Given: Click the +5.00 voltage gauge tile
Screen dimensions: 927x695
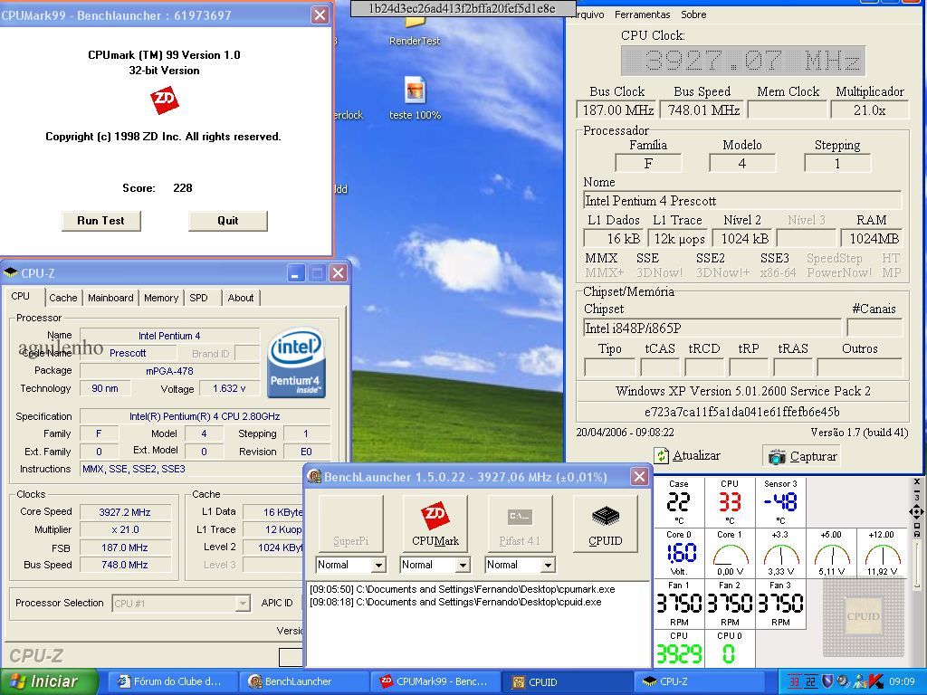Looking at the screenshot, I should pyautogui.click(x=831, y=553).
